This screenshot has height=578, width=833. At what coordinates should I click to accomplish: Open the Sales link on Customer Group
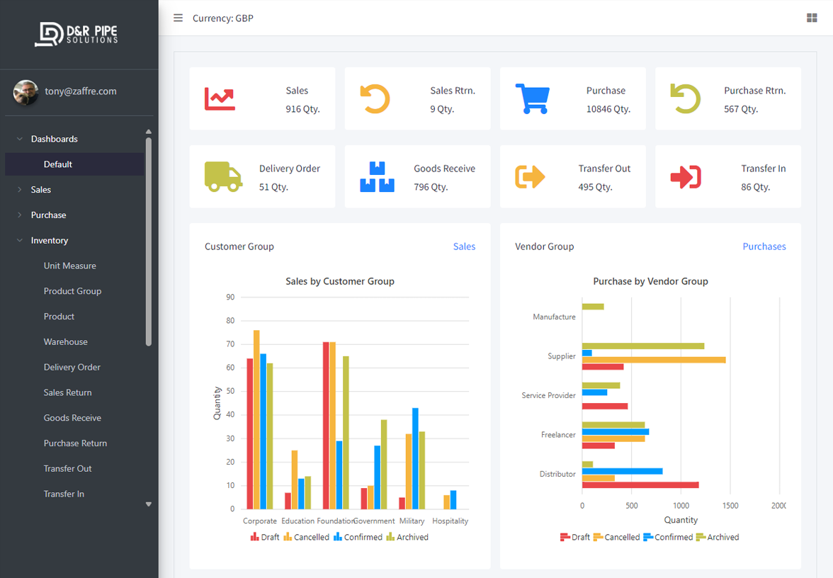[464, 246]
